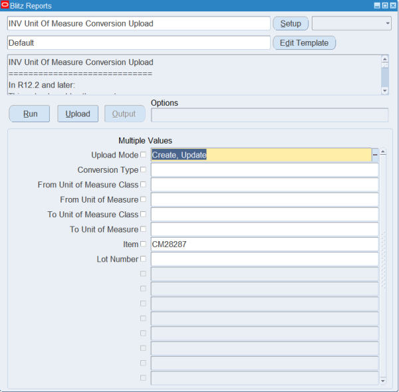This screenshot has width=399, height=392.
Task: Click the Options field
Action: (x=270, y=115)
